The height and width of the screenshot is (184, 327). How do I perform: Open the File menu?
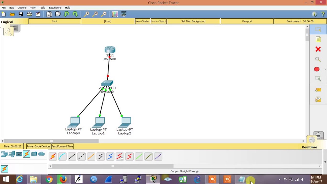pyautogui.click(x=4, y=8)
